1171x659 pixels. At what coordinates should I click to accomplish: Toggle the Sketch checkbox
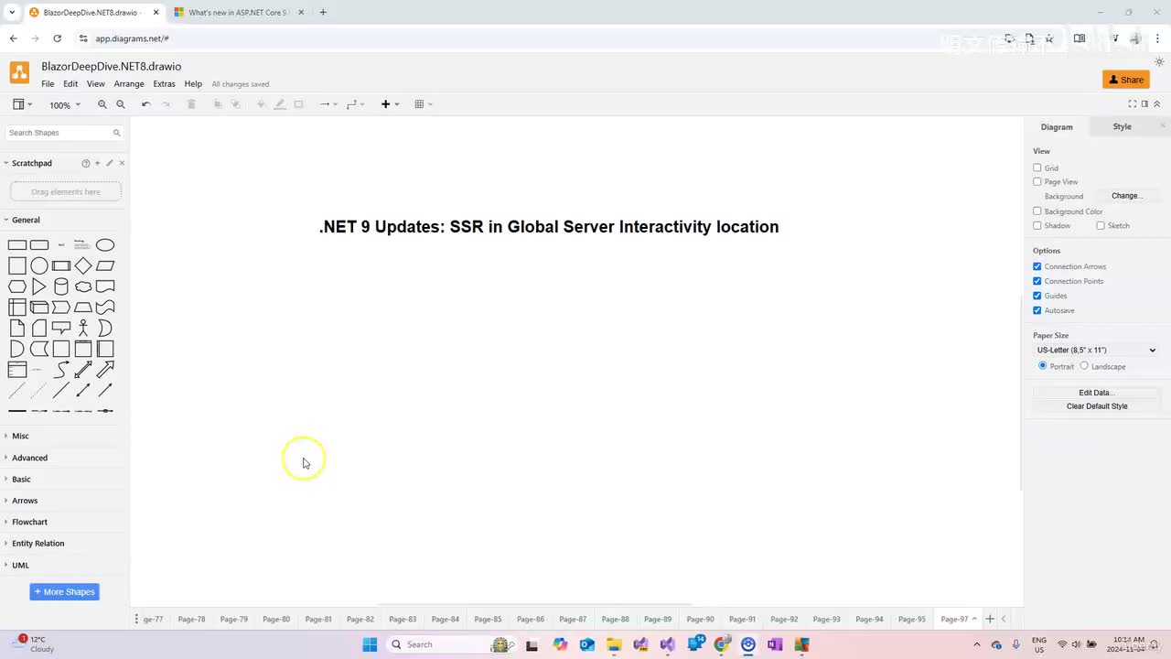tap(1101, 225)
